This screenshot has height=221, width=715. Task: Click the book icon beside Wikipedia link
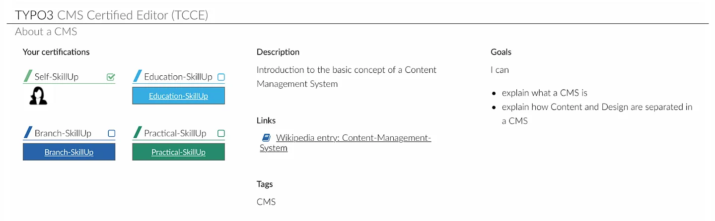click(266, 138)
